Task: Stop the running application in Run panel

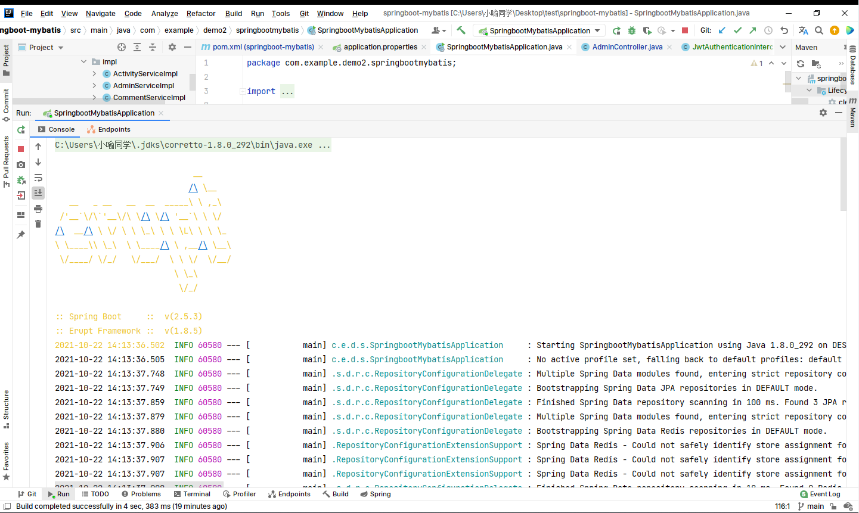Action: click(x=21, y=149)
